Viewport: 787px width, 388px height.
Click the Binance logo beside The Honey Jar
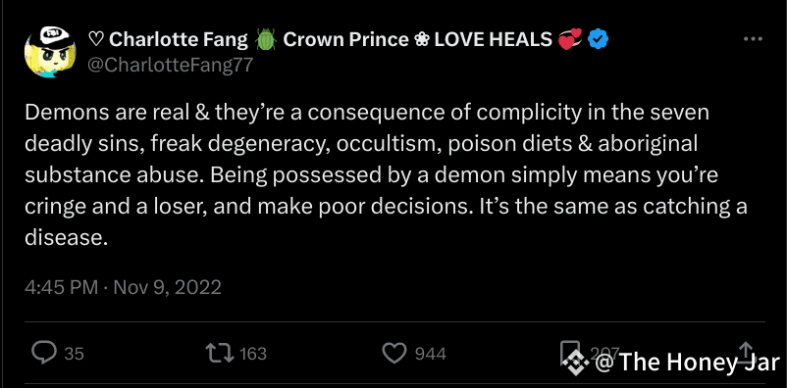click(x=576, y=363)
